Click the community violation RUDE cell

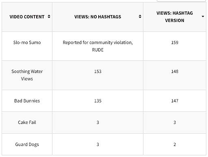click(97, 46)
